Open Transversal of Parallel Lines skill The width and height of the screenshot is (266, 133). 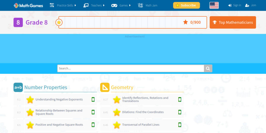pyautogui.click(x=141, y=125)
